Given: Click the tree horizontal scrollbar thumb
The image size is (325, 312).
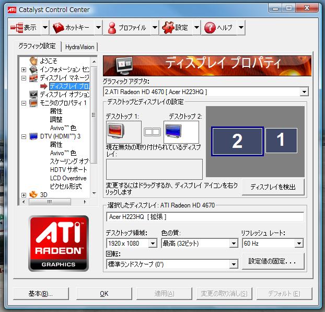Looking at the screenshot, I should 50,202.
